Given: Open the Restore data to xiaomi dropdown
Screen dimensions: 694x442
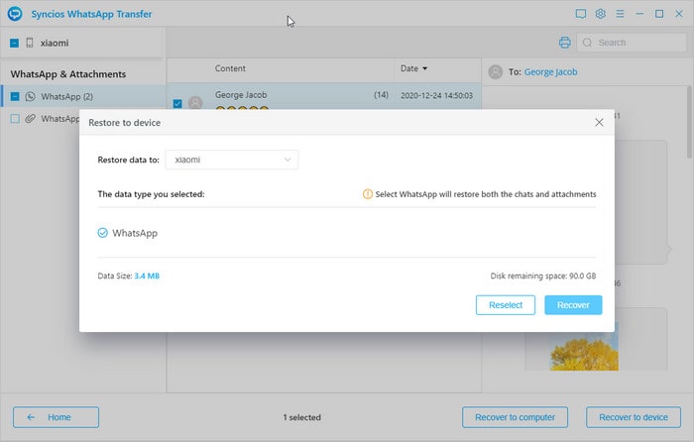Looking at the screenshot, I should (231, 160).
